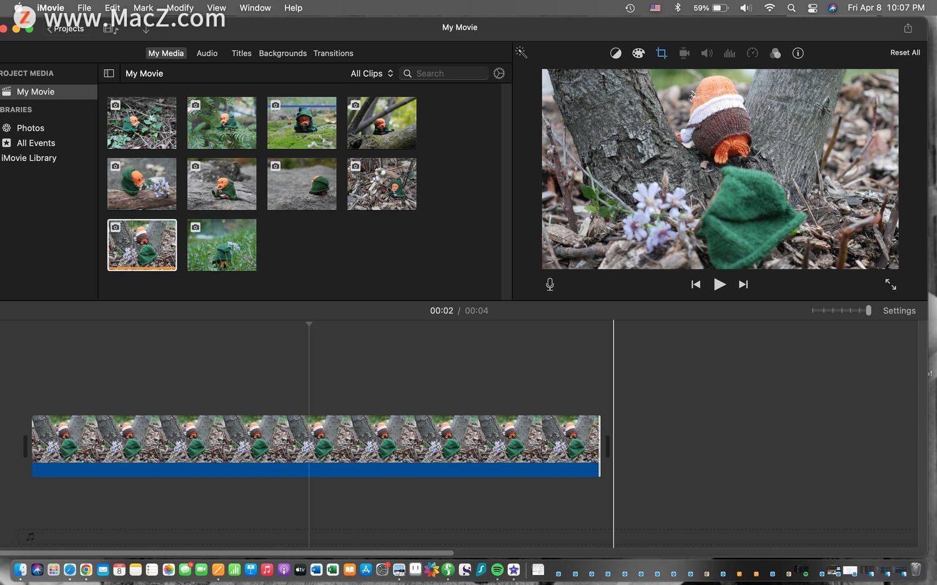Screen dimensions: 937x585
Task: Expand the All Clips filter dropdown
Action: point(372,74)
